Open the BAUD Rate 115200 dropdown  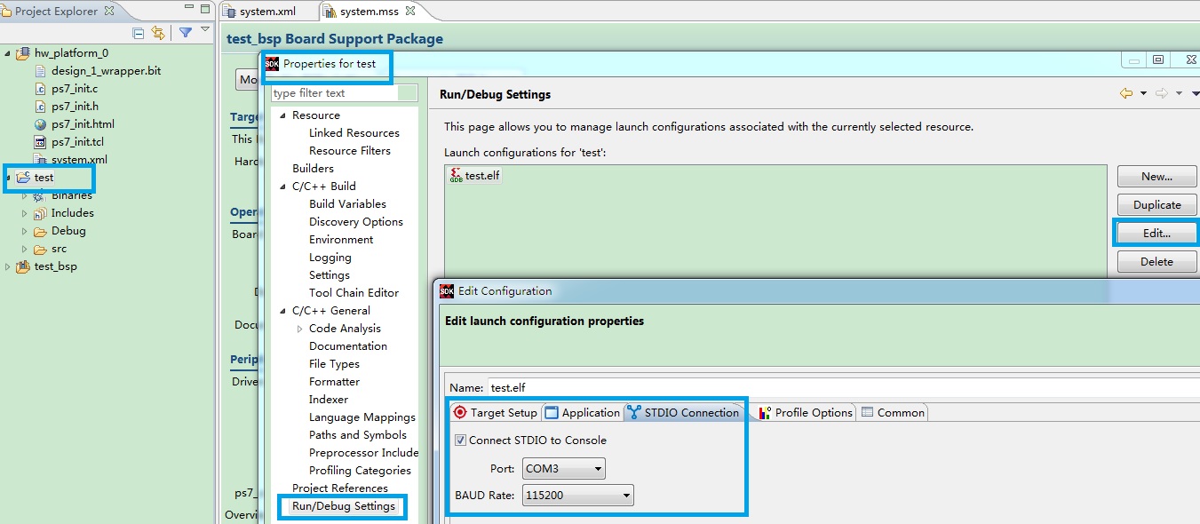point(577,495)
